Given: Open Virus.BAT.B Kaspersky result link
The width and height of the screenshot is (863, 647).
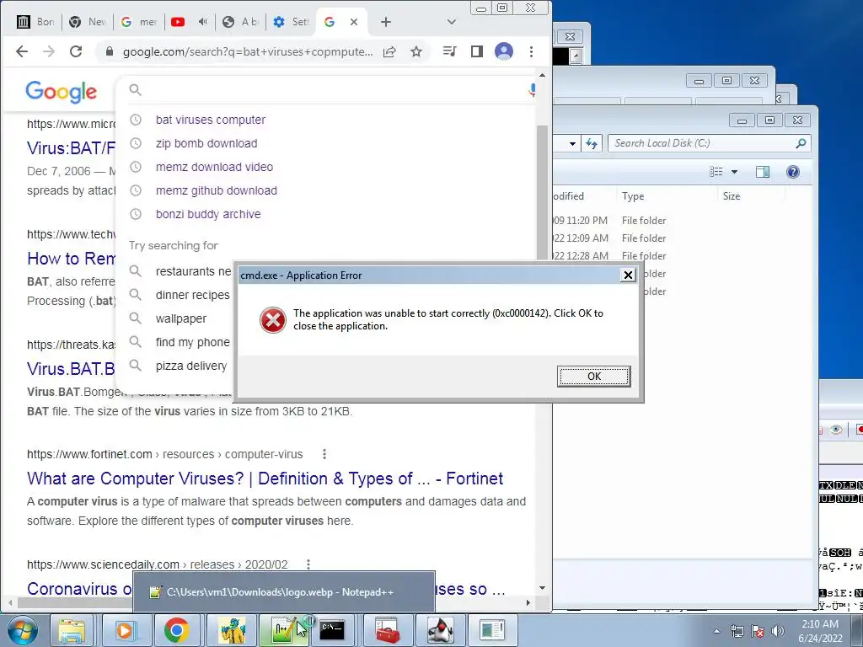Looking at the screenshot, I should coord(71,369).
